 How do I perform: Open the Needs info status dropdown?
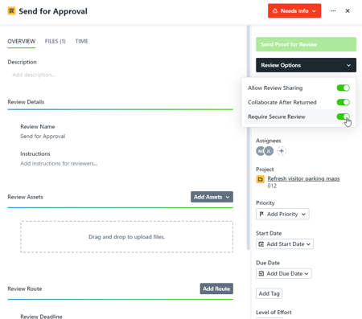pyautogui.click(x=294, y=11)
